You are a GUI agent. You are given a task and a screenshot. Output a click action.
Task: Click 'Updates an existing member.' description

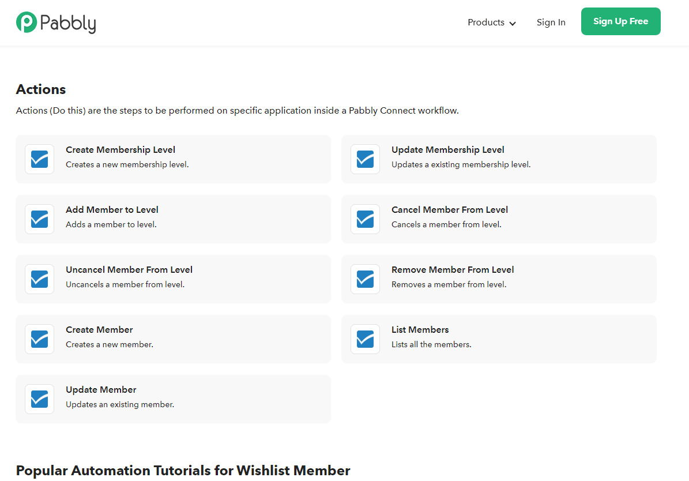120,404
